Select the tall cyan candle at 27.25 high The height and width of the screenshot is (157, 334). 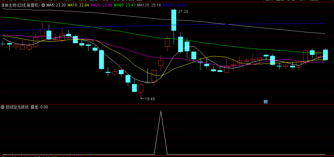pyautogui.click(x=174, y=20)
